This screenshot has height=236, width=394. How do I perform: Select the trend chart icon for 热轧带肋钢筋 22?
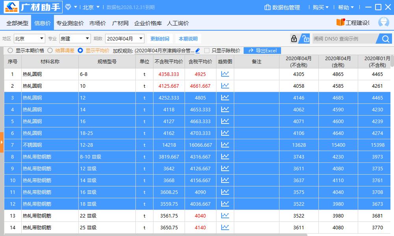225,216
